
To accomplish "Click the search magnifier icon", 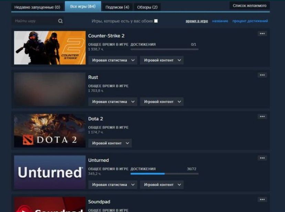I will 60,21.
